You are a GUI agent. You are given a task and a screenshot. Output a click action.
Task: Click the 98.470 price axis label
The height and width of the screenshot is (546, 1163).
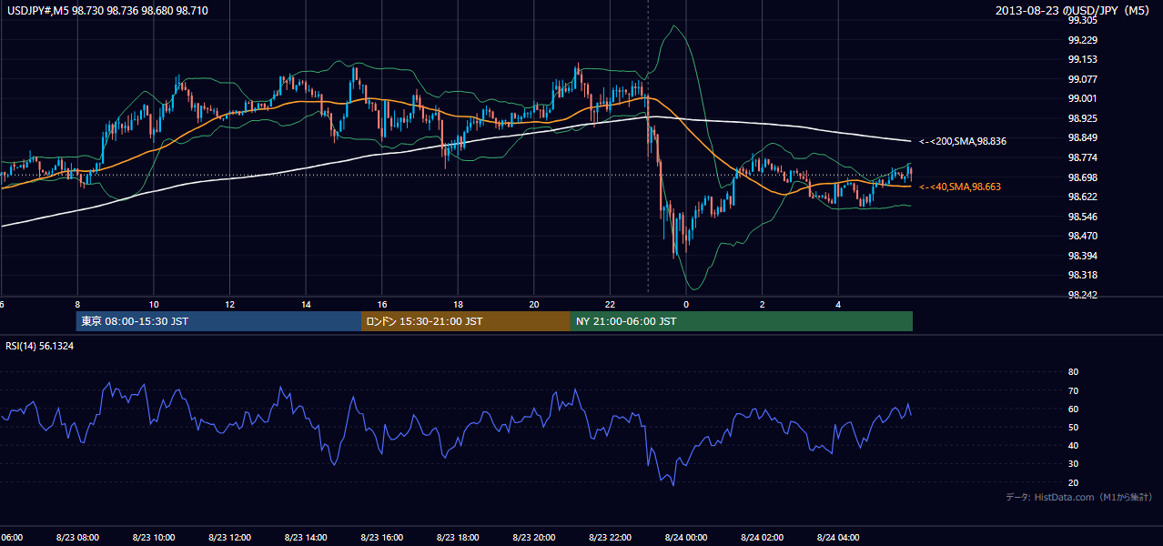1081,236
